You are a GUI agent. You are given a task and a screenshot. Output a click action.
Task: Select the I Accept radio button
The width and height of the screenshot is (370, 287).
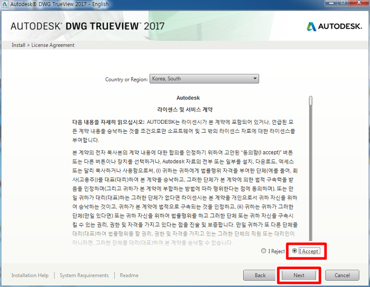pos(294,251)
